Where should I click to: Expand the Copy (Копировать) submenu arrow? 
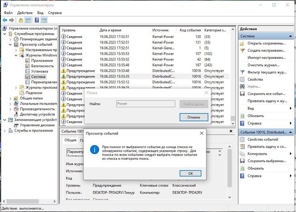(x=292, y=154)
